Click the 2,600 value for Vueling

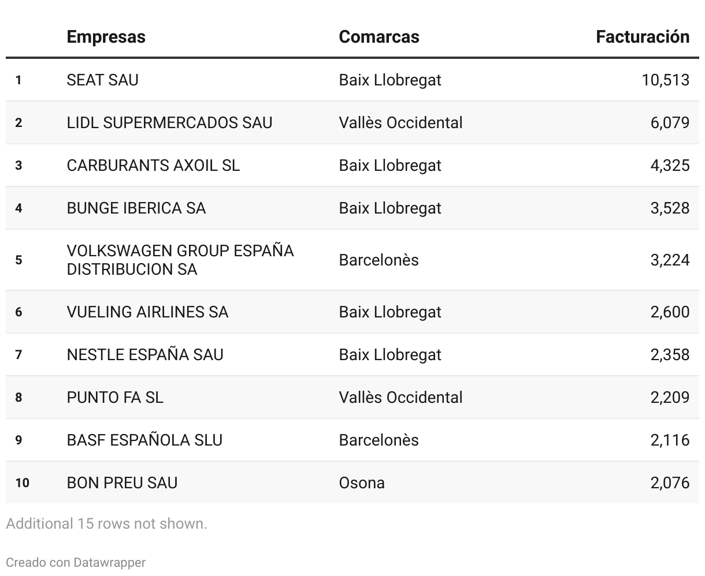[670, 312]
